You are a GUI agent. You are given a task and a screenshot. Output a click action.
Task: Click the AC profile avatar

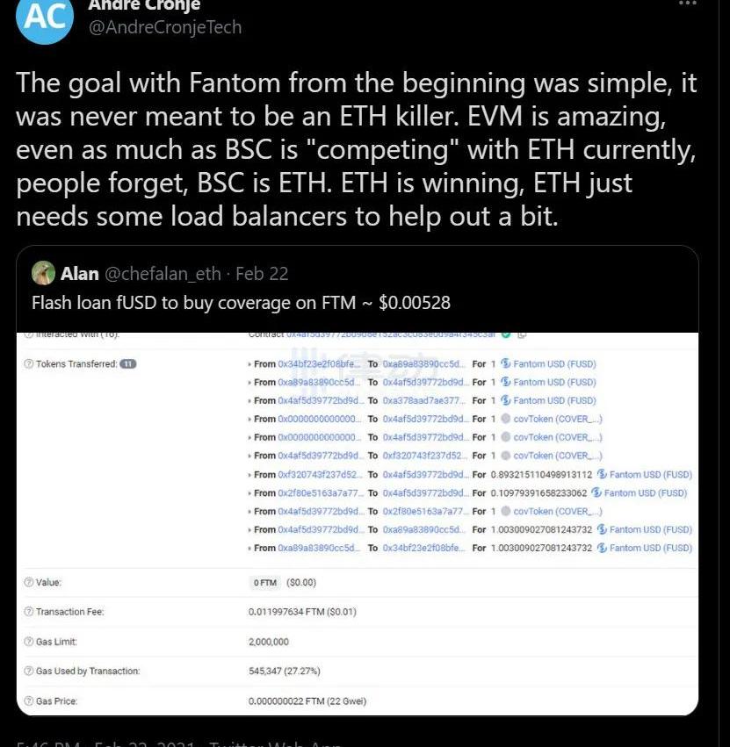click(44, 19)
